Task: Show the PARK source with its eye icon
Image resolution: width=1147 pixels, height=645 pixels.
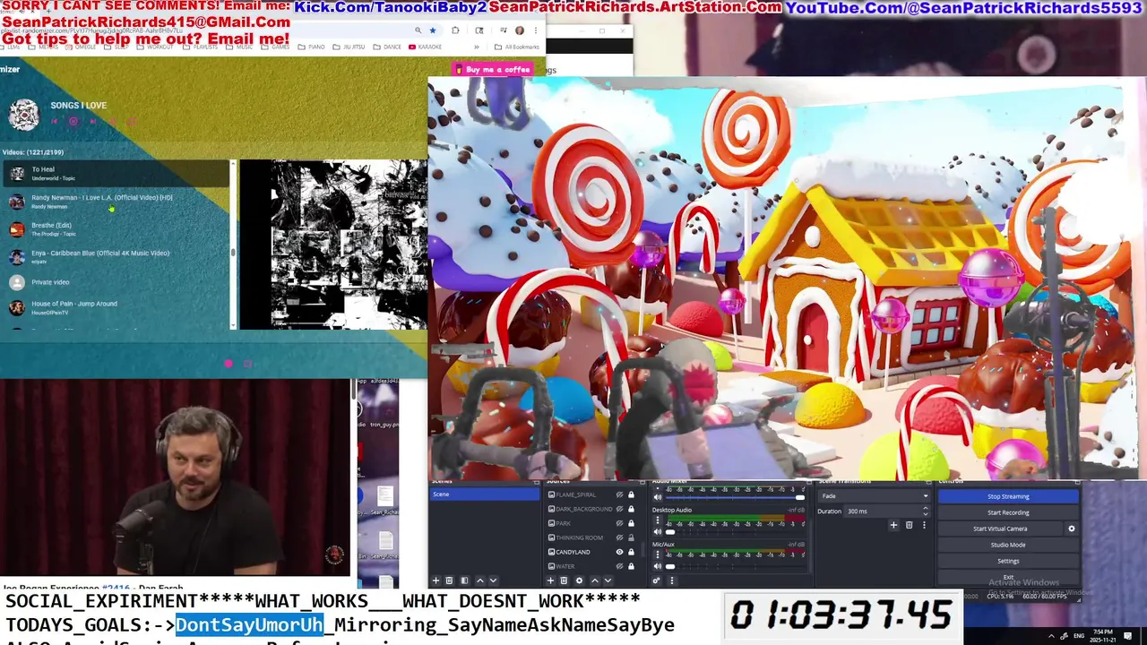Action: coord(619,523)
